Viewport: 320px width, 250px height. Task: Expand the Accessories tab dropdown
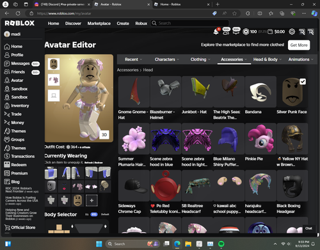(x=234, y=59)
